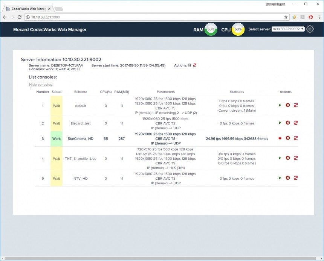
Task: Click the CPU usage gauge
Action: point(238,29)
